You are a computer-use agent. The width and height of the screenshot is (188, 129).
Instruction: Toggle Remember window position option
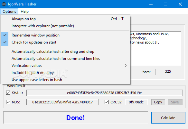65,35
